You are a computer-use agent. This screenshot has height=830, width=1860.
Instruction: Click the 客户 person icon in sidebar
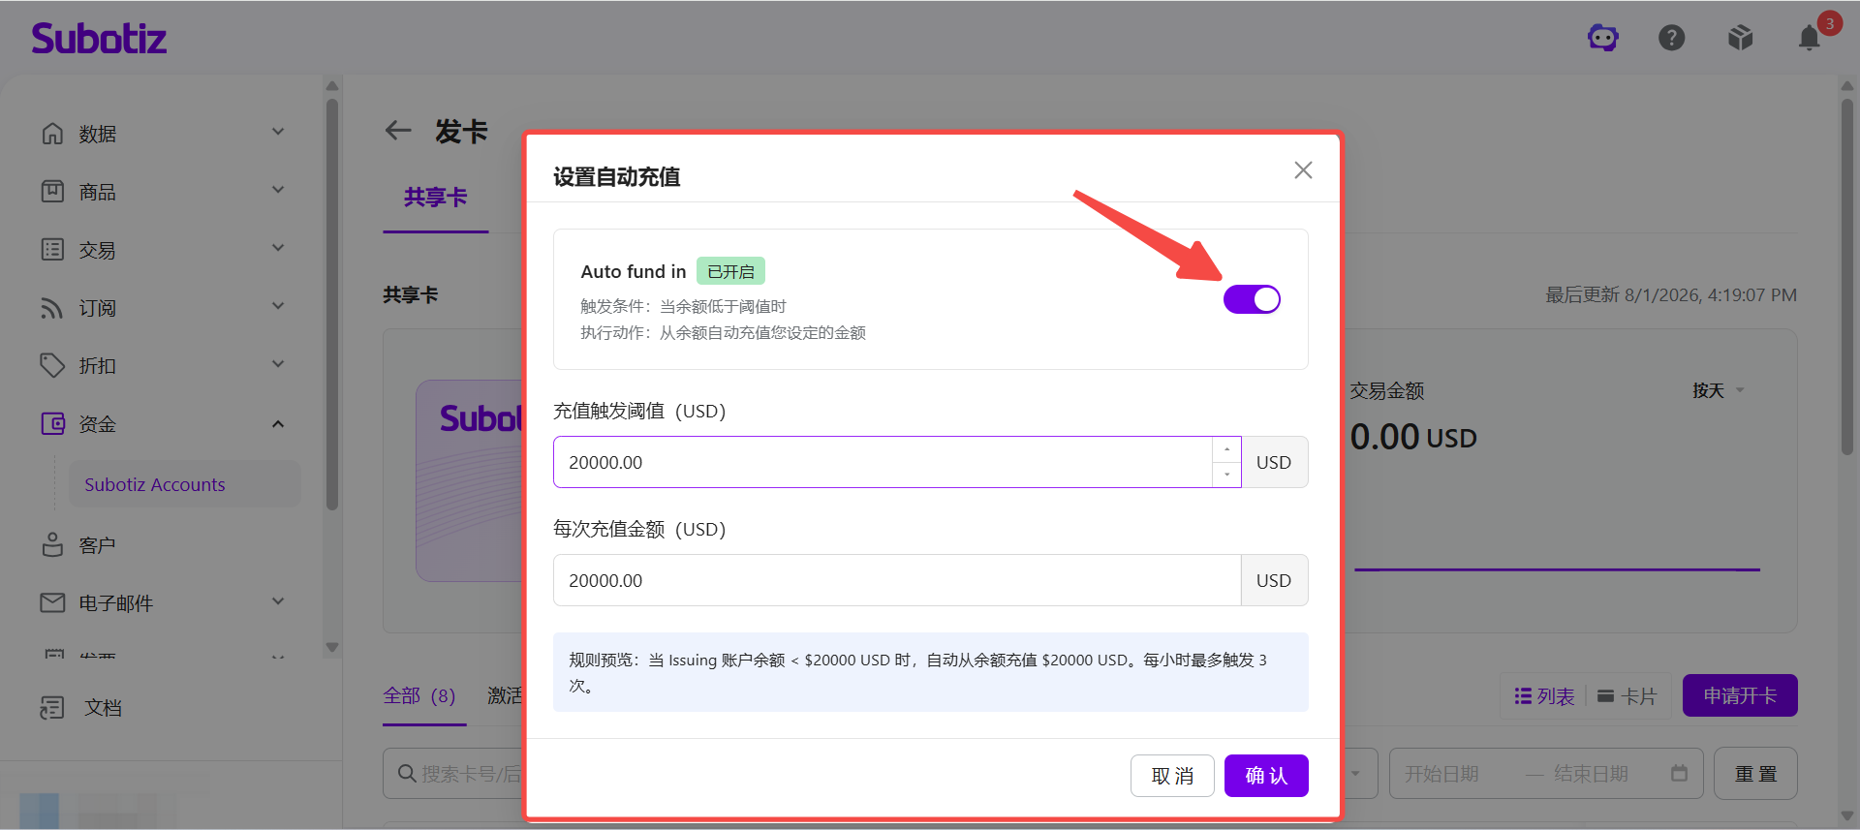[52, 544]
